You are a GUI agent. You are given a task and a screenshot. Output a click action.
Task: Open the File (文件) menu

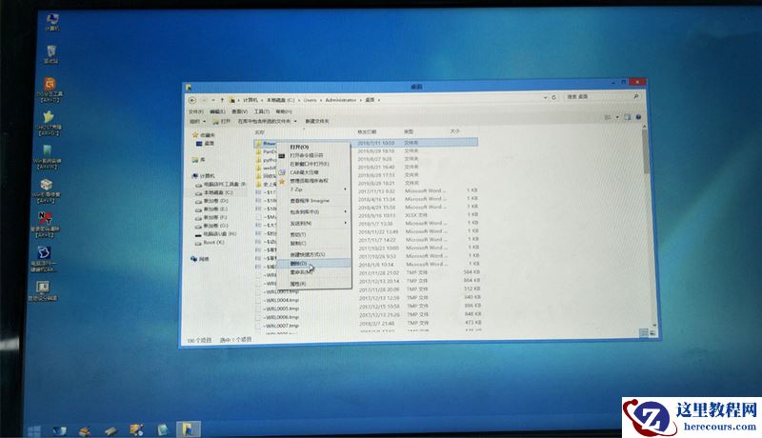pos(195,111)
